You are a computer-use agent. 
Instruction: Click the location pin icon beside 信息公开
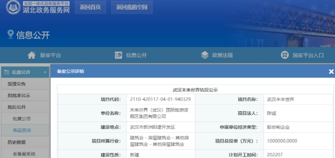(x=10, y=34)
